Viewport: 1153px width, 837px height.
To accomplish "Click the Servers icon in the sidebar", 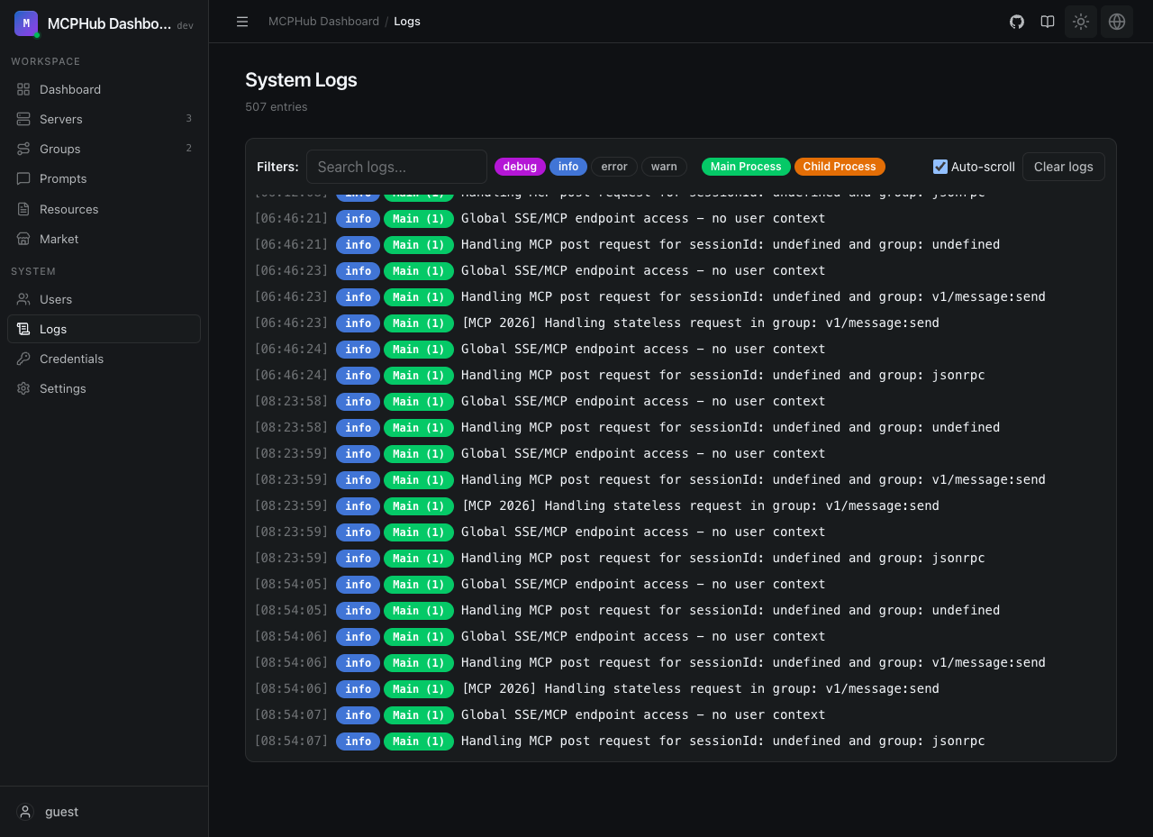I will pyautogui.click(x=23, y=119).
